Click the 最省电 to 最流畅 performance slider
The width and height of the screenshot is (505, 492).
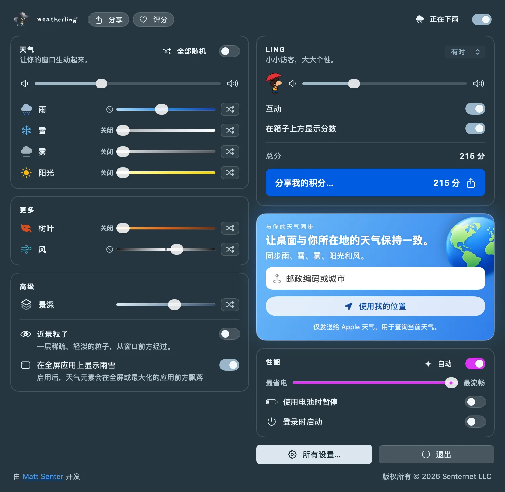click(375, 383)
